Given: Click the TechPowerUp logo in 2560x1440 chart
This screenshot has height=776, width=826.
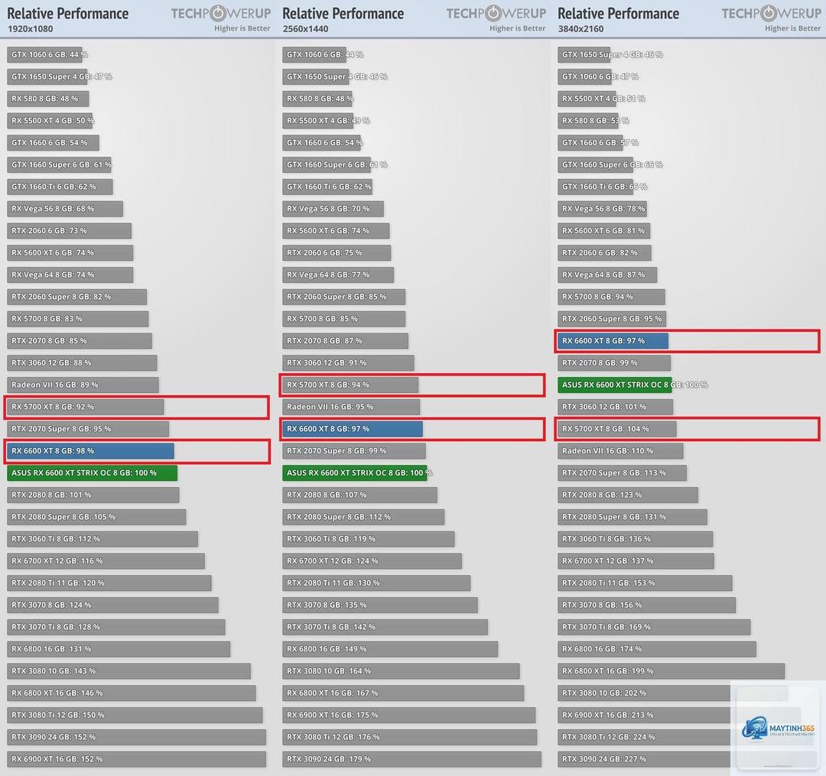Looking at the screenshot, I should [496, 13].
